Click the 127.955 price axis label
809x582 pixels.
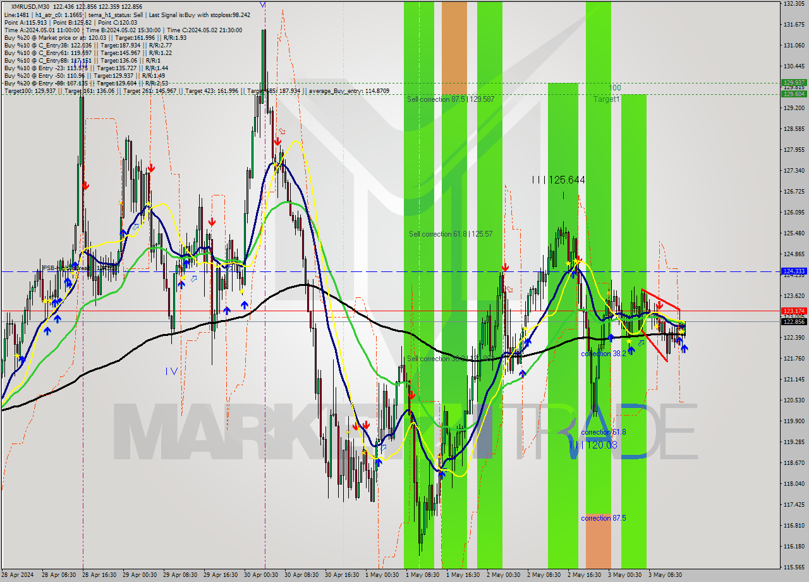pyautogui.click(x=794, y=150)
